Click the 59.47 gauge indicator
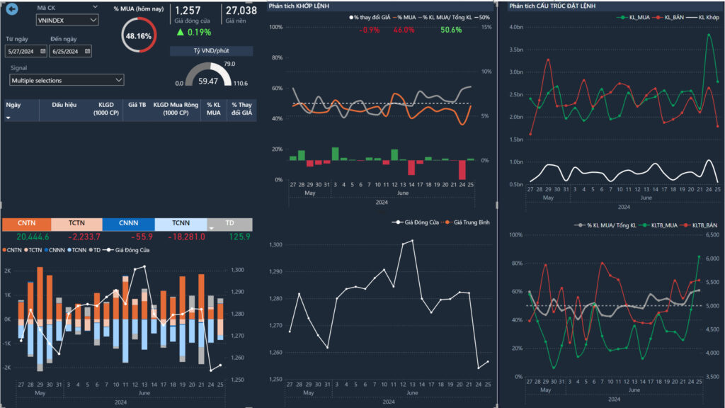 pyautogui.click(x=208, y=81)
